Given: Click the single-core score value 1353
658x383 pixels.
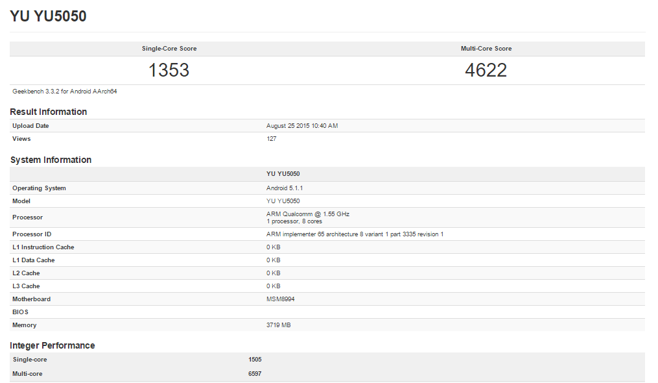Looking at the screenshot, I should [170, 69].
